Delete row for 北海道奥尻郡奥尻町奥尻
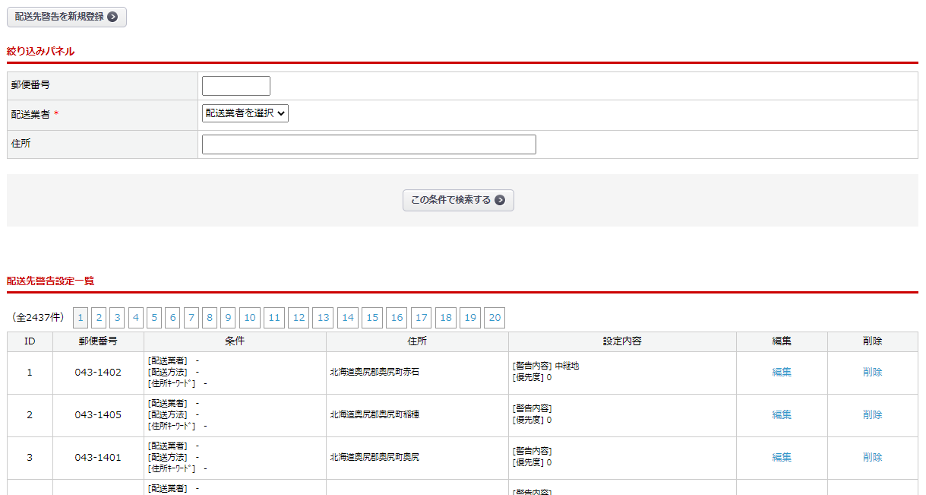The height and width of the screenshot is (495, 926). (x=872, y=458)
